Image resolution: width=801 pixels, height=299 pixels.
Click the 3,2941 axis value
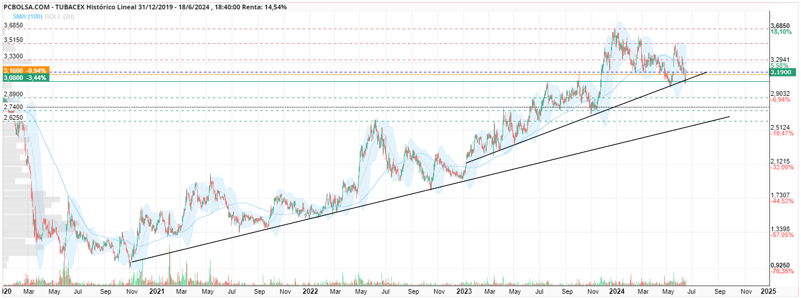pos(782,60)
